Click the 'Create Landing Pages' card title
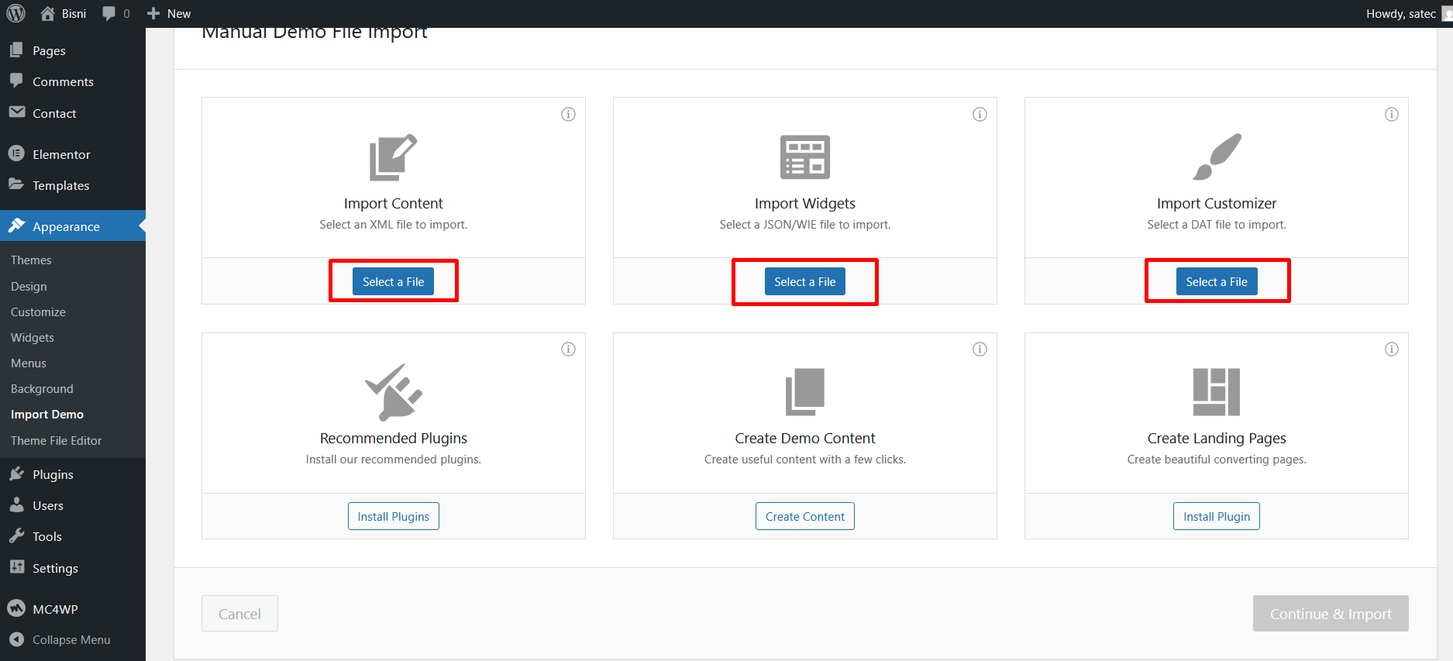This screenshot has height=661, width=1453. (1217, 438)
